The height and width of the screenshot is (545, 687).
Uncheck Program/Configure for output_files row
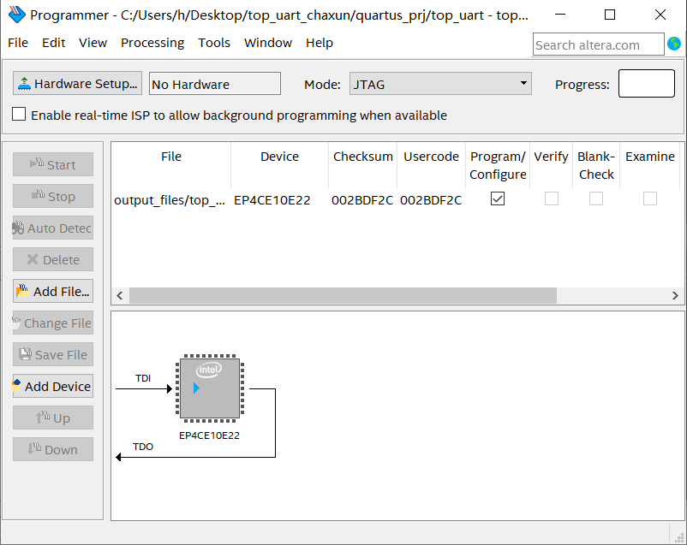[498, 198]
